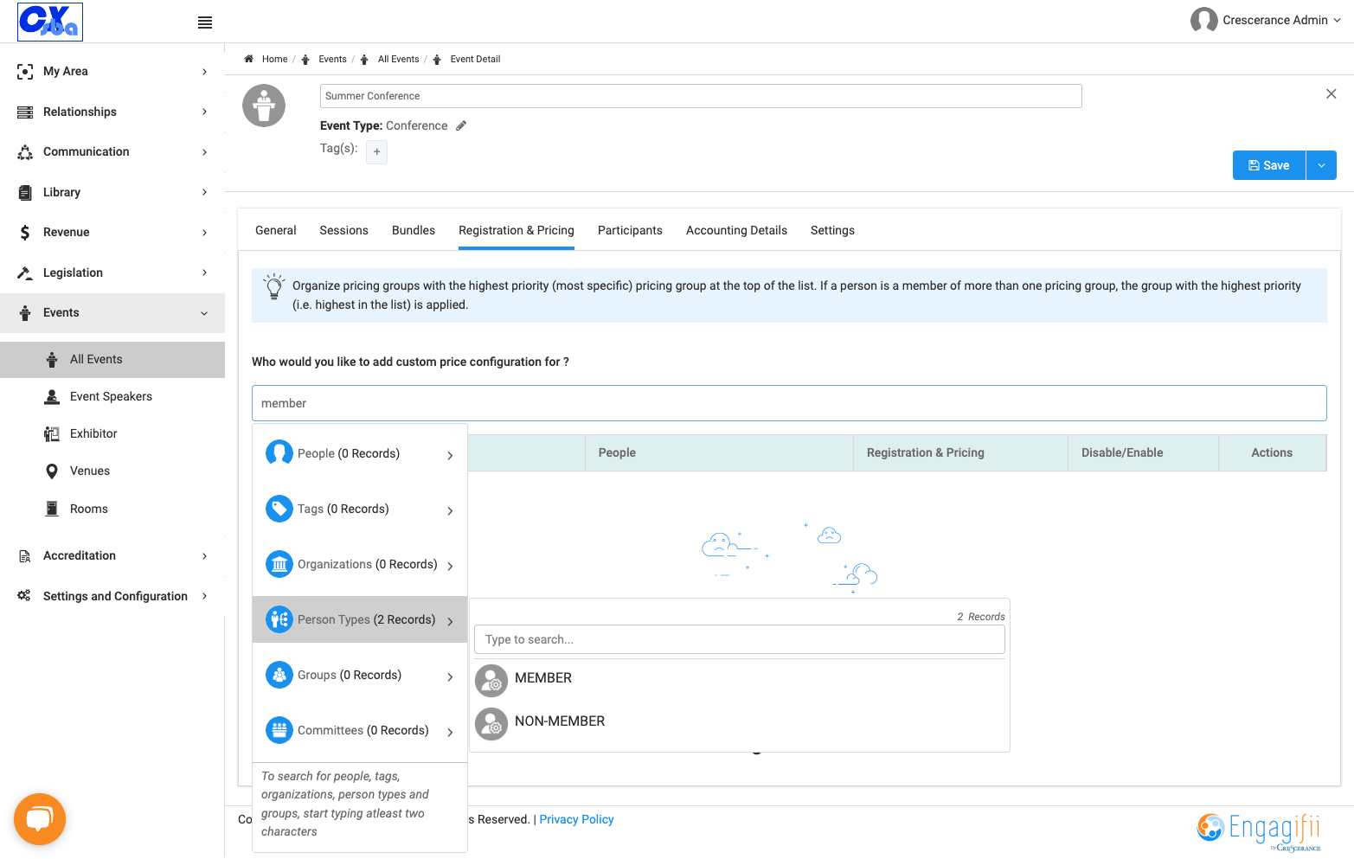The width and height of the screenshot is (1354, 859).
Task: Click the edit pencil beside Event Type
Action: pos(461,125)
